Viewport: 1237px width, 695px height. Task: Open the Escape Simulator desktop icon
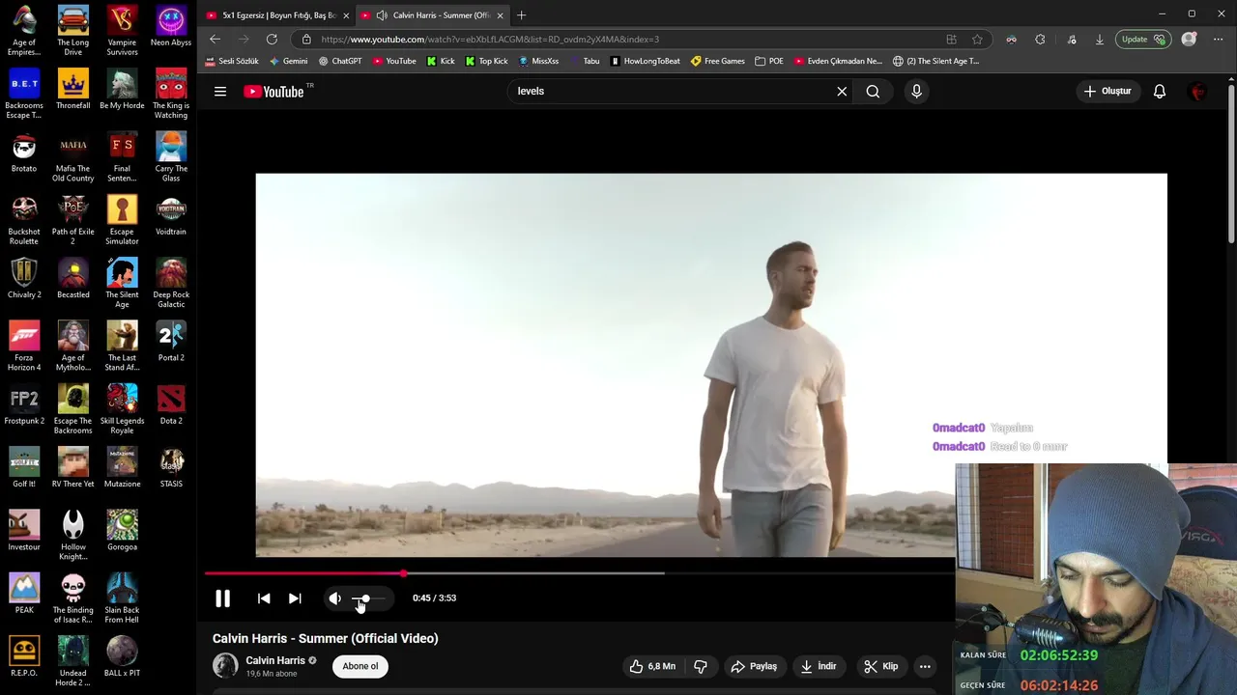122,221
